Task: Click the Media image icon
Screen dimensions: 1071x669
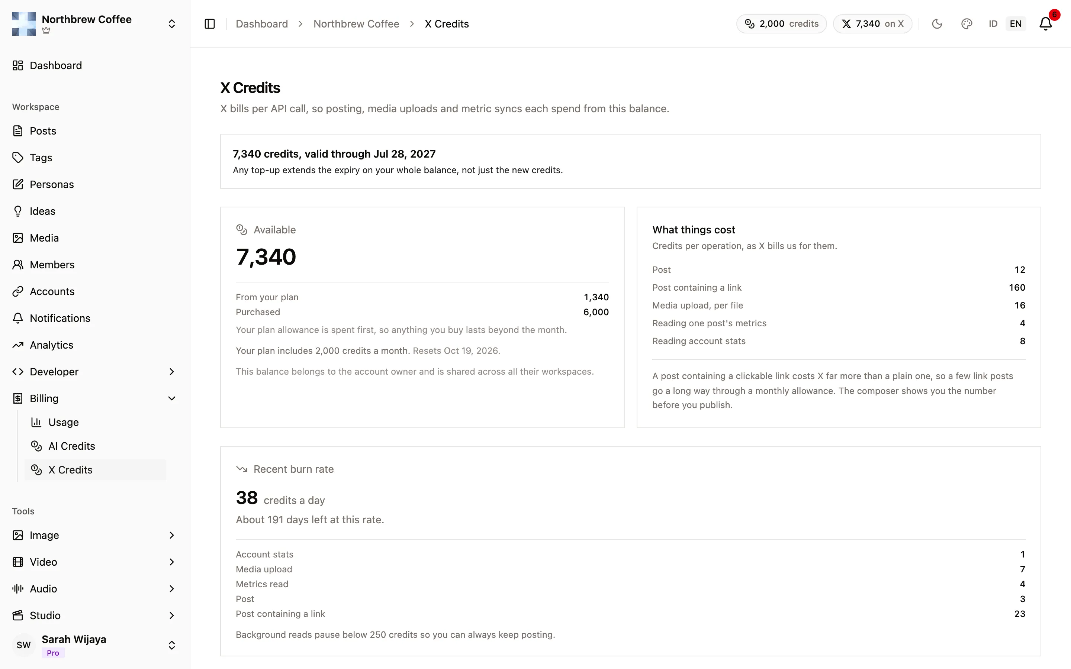Action: [18, 238]
